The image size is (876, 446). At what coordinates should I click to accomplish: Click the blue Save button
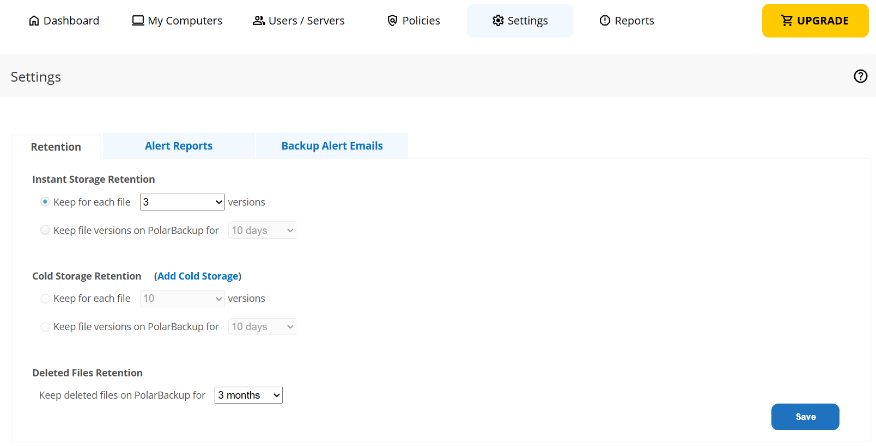click(805, 417)
